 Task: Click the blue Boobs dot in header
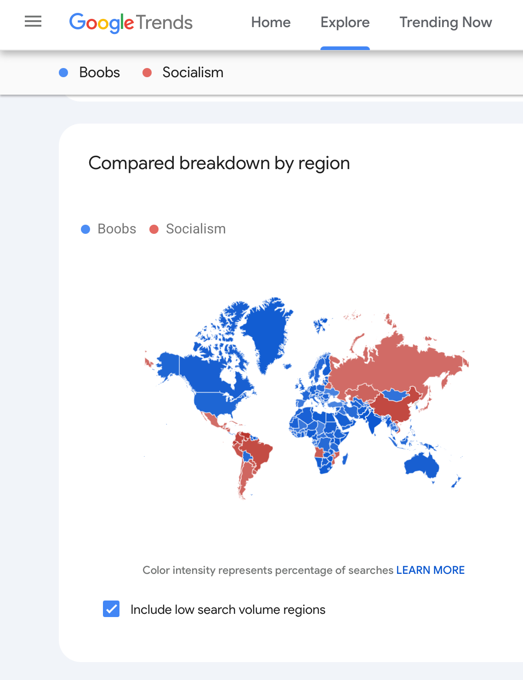pos(64,73)
